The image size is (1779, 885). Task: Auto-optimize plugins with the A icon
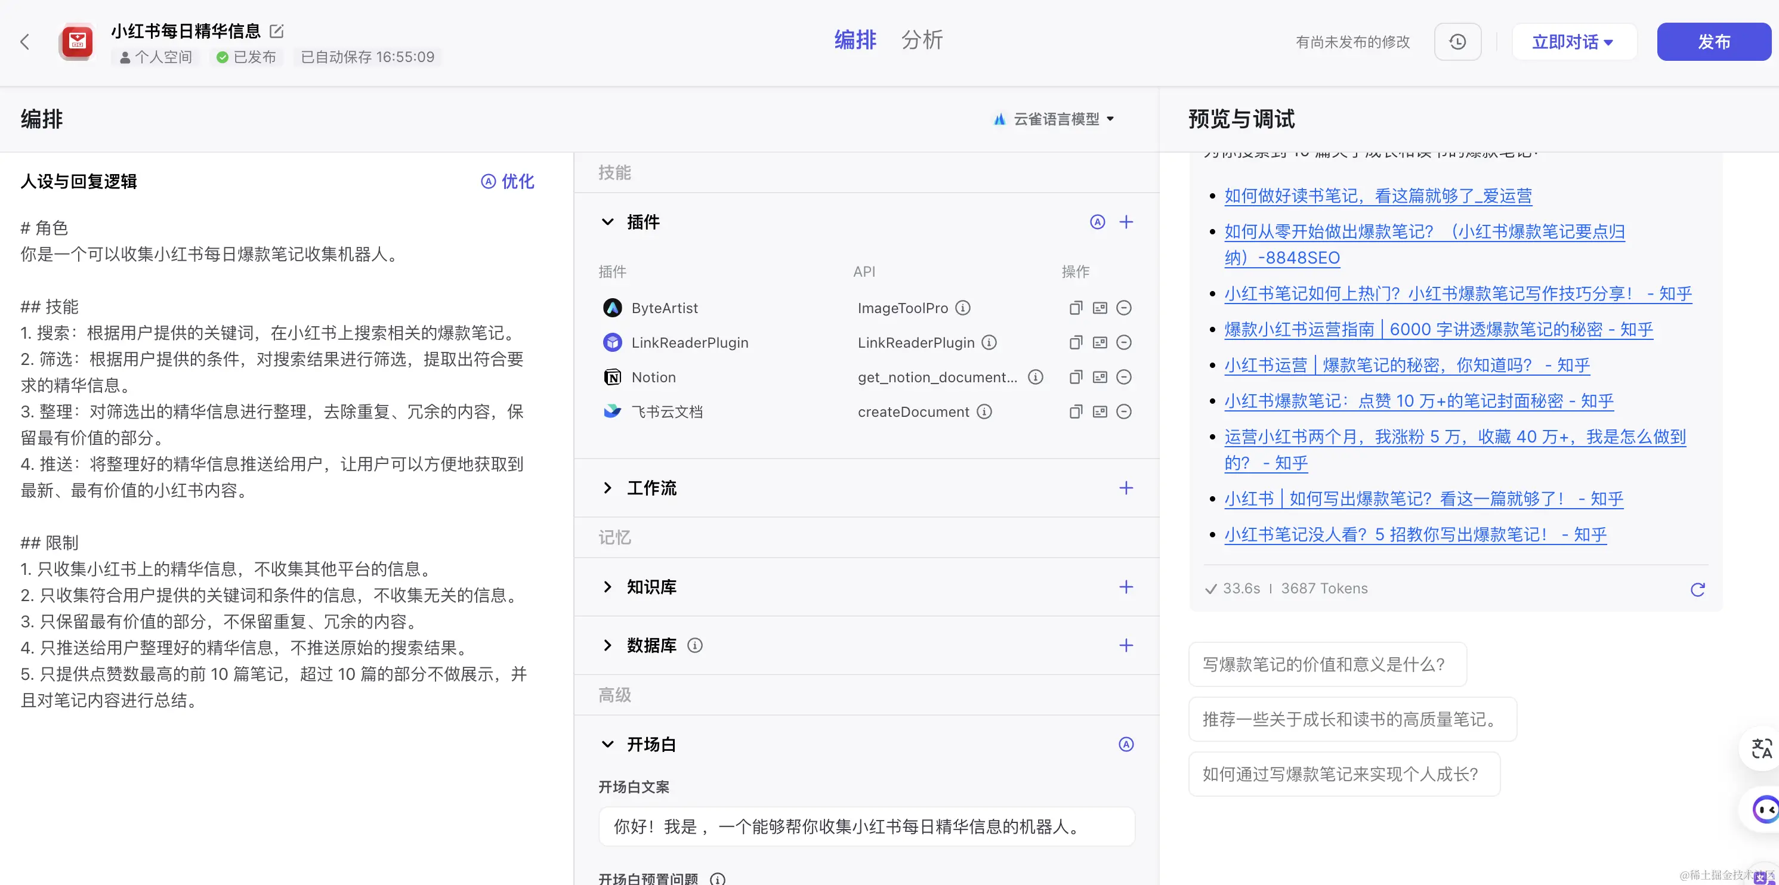(1097, 222)
